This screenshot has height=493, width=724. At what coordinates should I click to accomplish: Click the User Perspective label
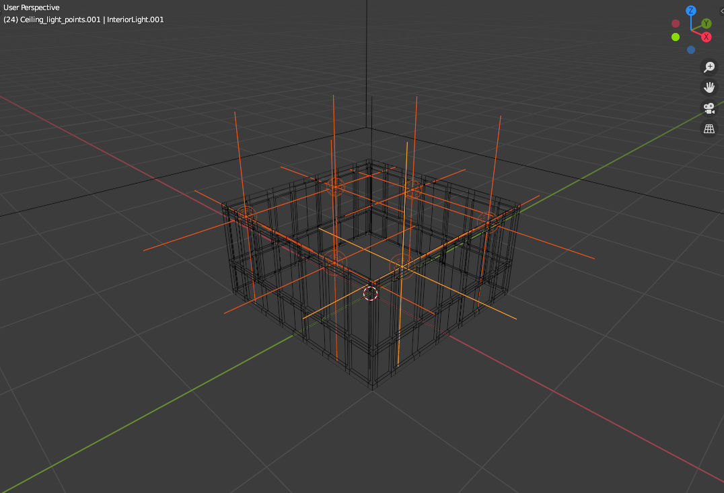point(32,7)
